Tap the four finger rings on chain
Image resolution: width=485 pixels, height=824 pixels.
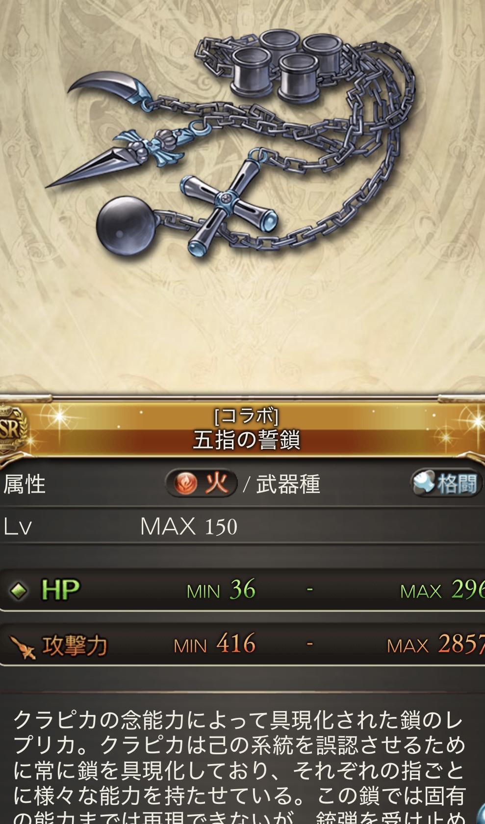pos(284,64)
